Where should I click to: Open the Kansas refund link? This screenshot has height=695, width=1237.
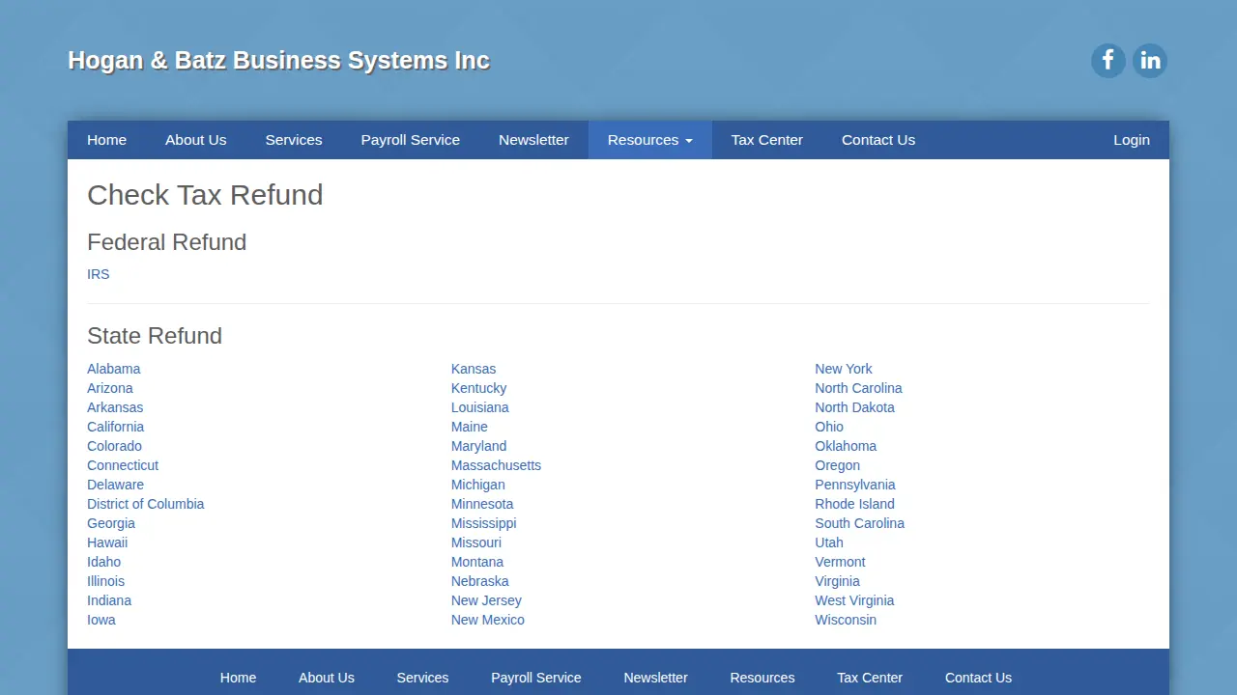coord(474,369)
